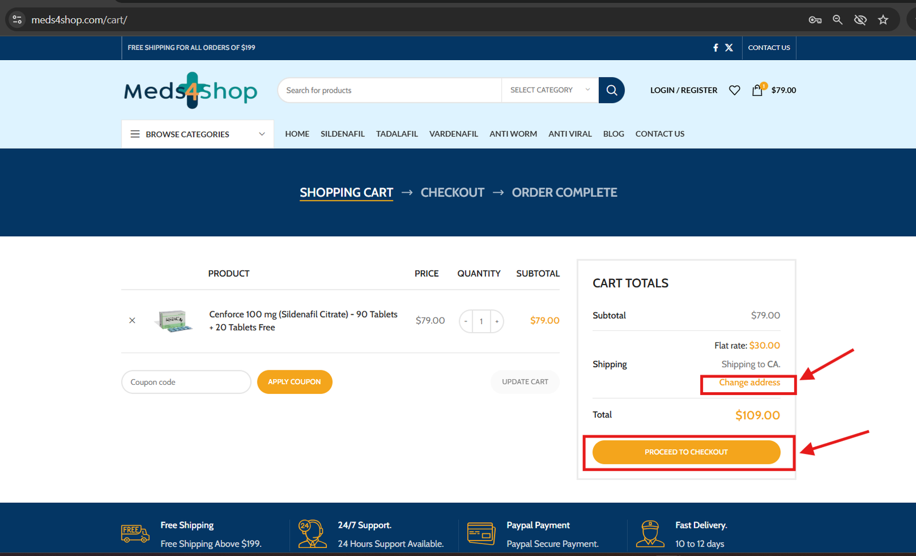This screenshot has width=916, height=556.
Task: Click the browser address bar URL
Action: point(79,20)
